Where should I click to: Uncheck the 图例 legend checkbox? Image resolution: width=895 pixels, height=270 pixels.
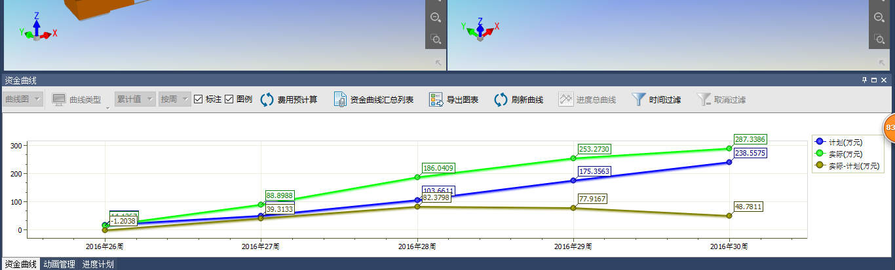pos(229,99)
